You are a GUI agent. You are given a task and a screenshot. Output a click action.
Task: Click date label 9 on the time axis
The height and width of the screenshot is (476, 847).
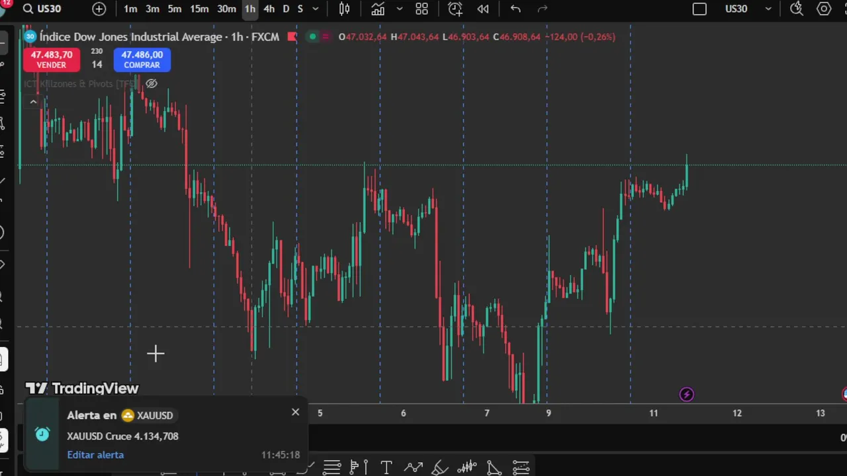549,413
